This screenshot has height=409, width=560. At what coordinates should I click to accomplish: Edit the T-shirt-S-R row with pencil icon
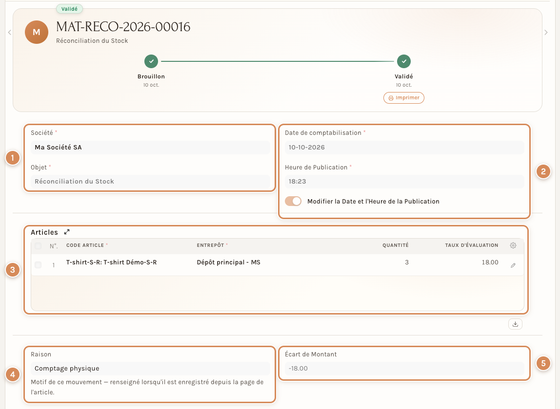point(513,265)
